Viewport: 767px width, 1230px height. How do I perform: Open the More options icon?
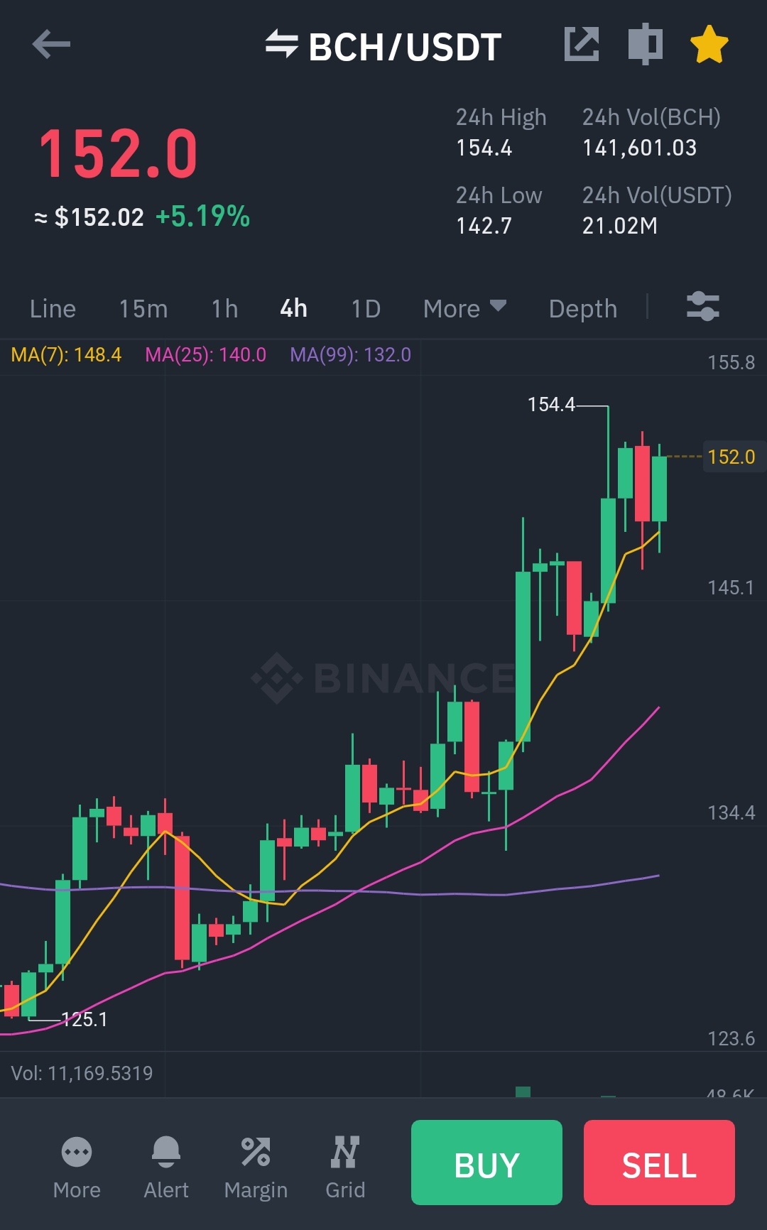(x=77, y=1153)
